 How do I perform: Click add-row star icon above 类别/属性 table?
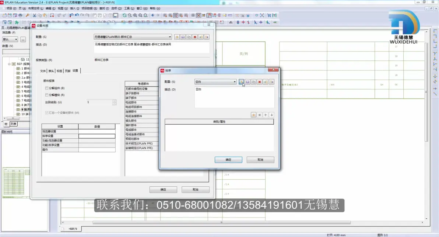point(253,115)
